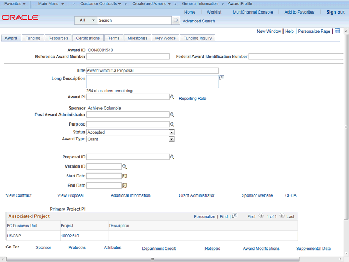Viewport: 349px width, 262px height.
Task: Open the End Date calendar picker
Action: click(124, 186)
